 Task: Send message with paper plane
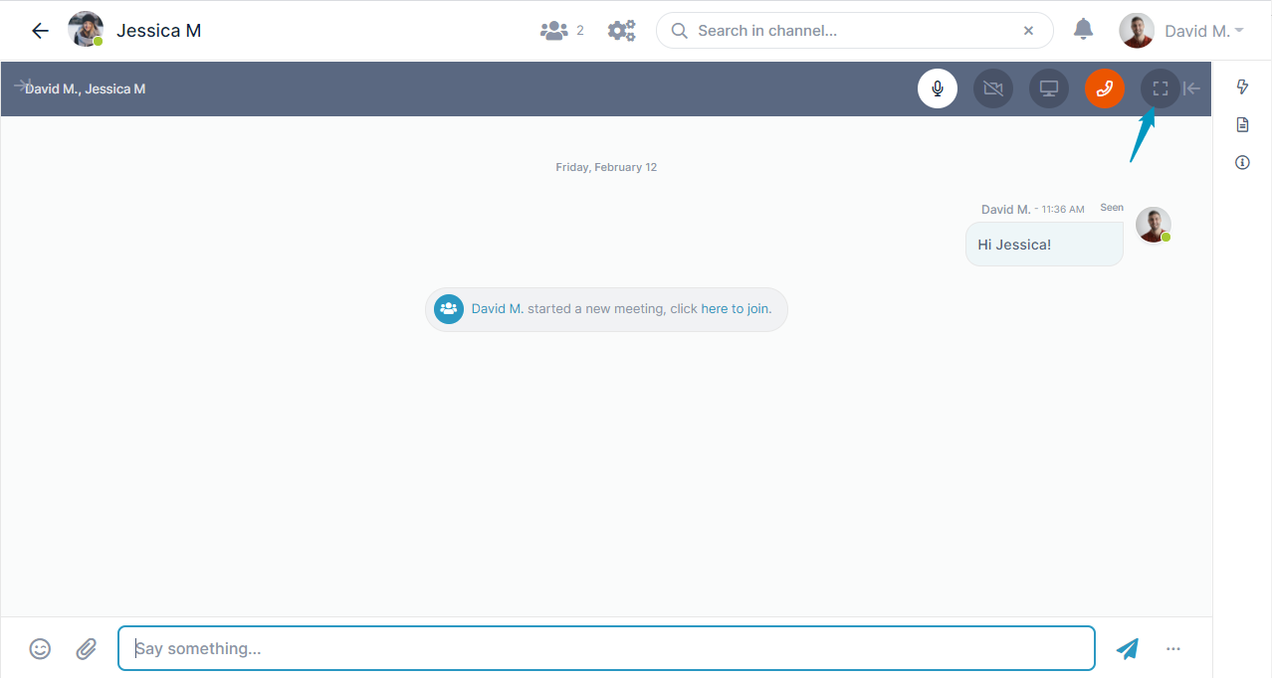(1127, 648)
